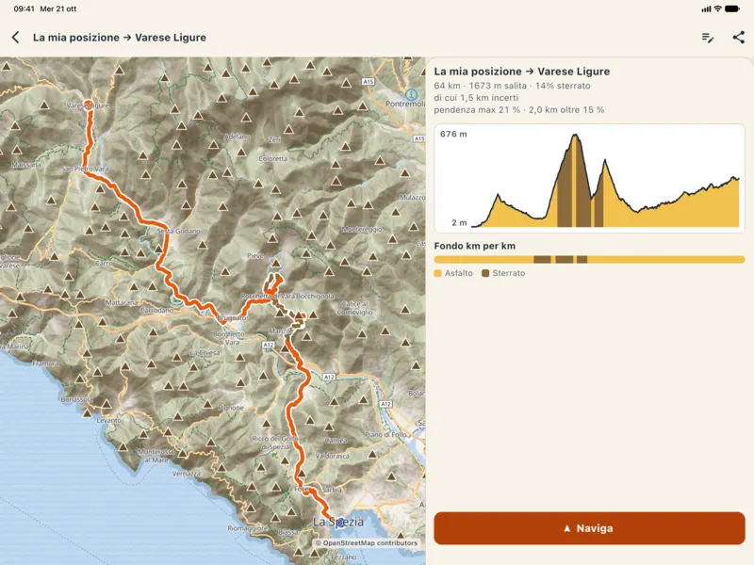This screenshot has height=565, width=754.
Task: Tap the battery icon in the status bar
Action: [x=732, y=8]
